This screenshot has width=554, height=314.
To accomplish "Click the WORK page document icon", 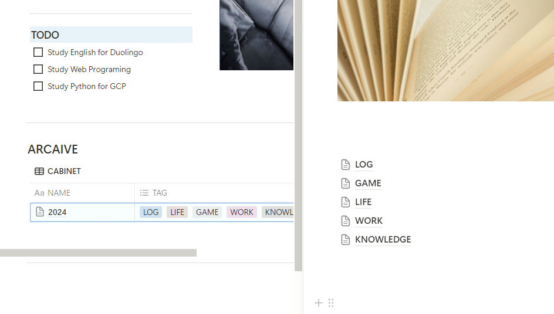I will pos(346,220).
